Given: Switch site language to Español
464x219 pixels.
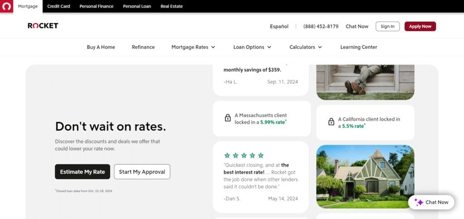Looking at the screenshot, I should click(279, 26).
